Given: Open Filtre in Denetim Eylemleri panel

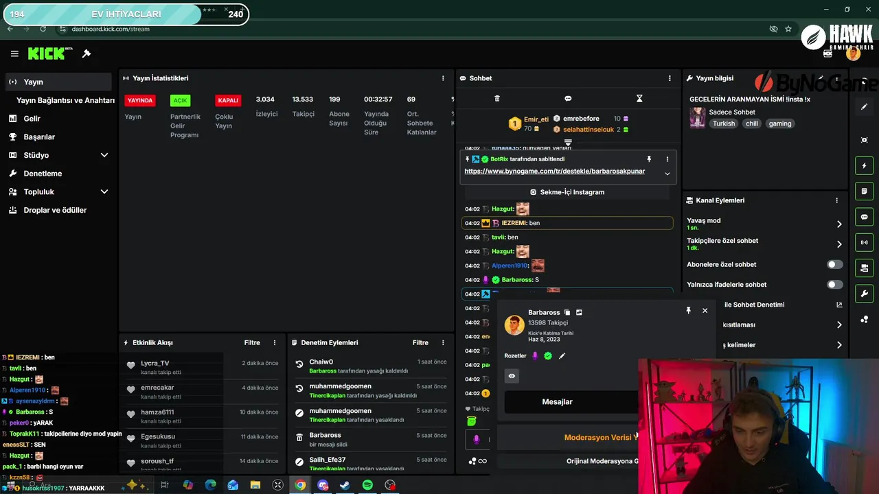Looking at the screenshot, I should pyautogui.click(x=420, y=342).
